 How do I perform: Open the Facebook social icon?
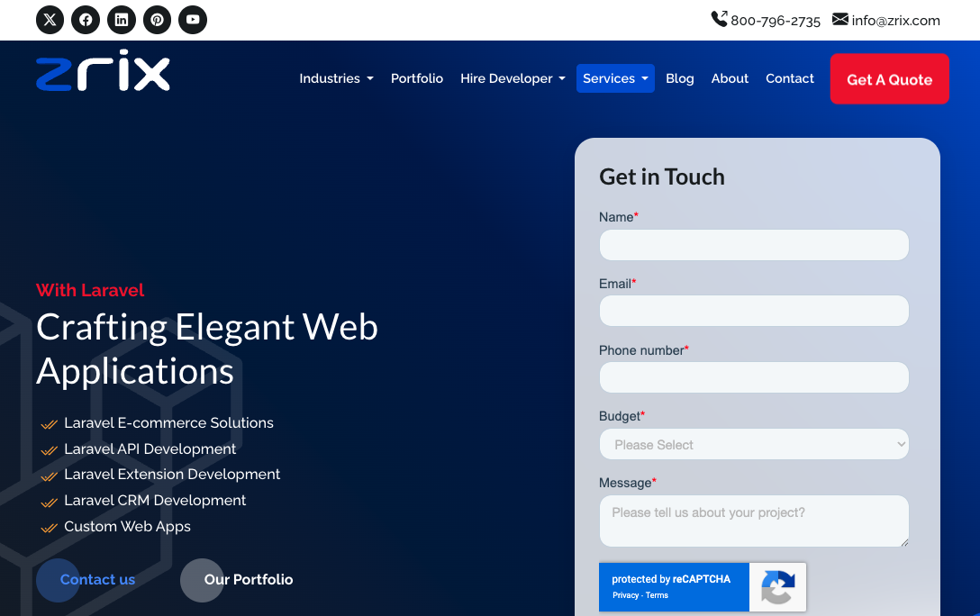click(x=86, y=20)
